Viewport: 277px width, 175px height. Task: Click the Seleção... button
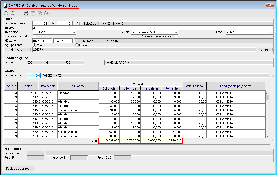[90, 24]
